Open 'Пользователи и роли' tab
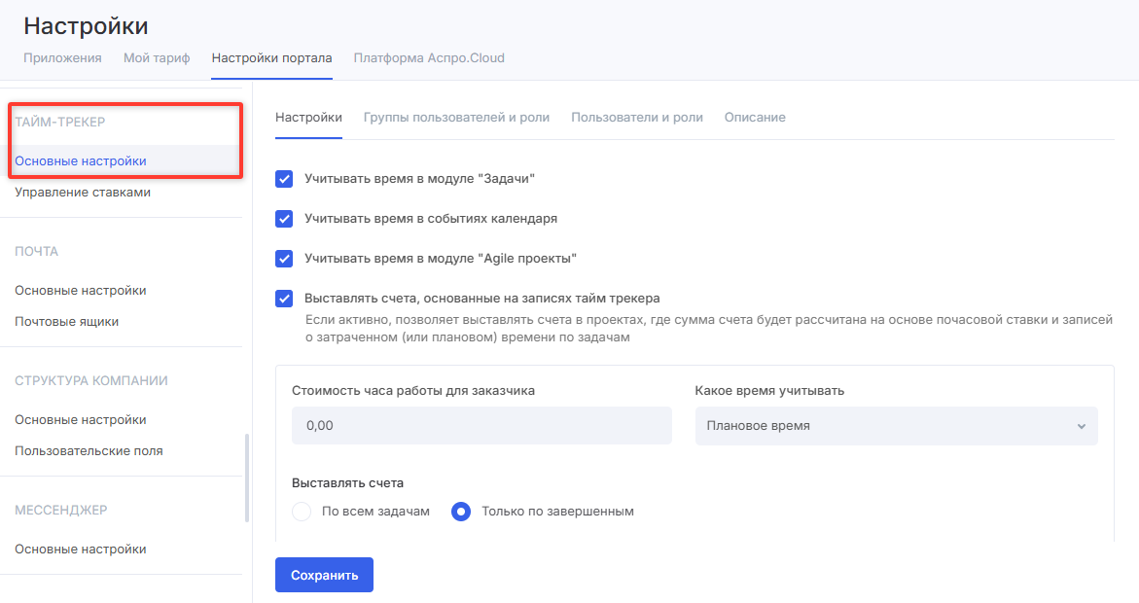Viewport: 1139px width, 603px height. point(636,117)
